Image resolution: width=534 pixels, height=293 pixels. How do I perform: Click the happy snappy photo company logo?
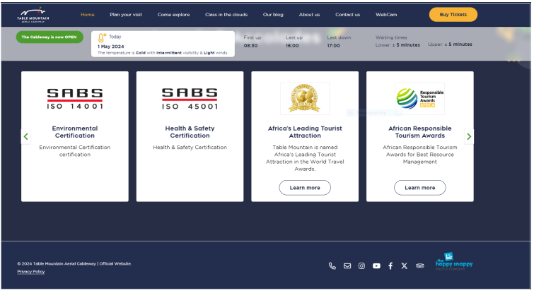click(x=454, y=262)
